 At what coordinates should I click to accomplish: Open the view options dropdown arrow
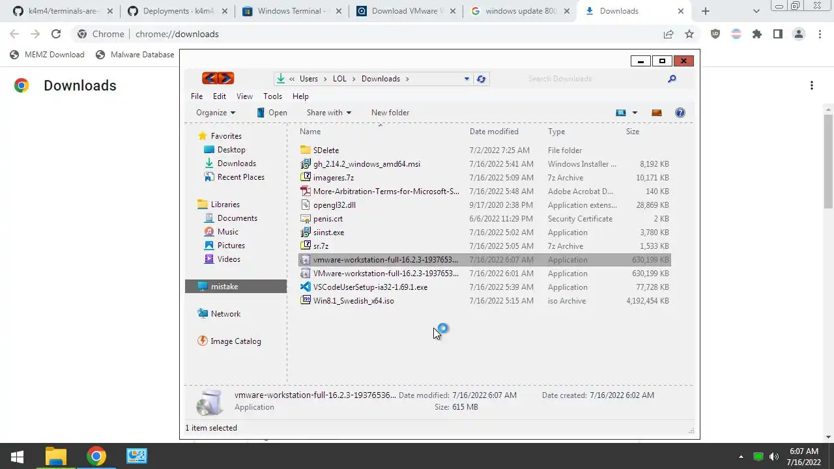tap(635, 113)
